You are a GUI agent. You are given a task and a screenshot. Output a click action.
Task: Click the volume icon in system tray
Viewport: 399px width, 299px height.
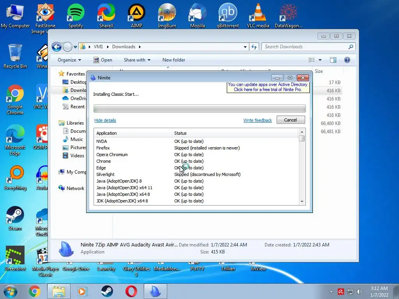pos(360,292)
